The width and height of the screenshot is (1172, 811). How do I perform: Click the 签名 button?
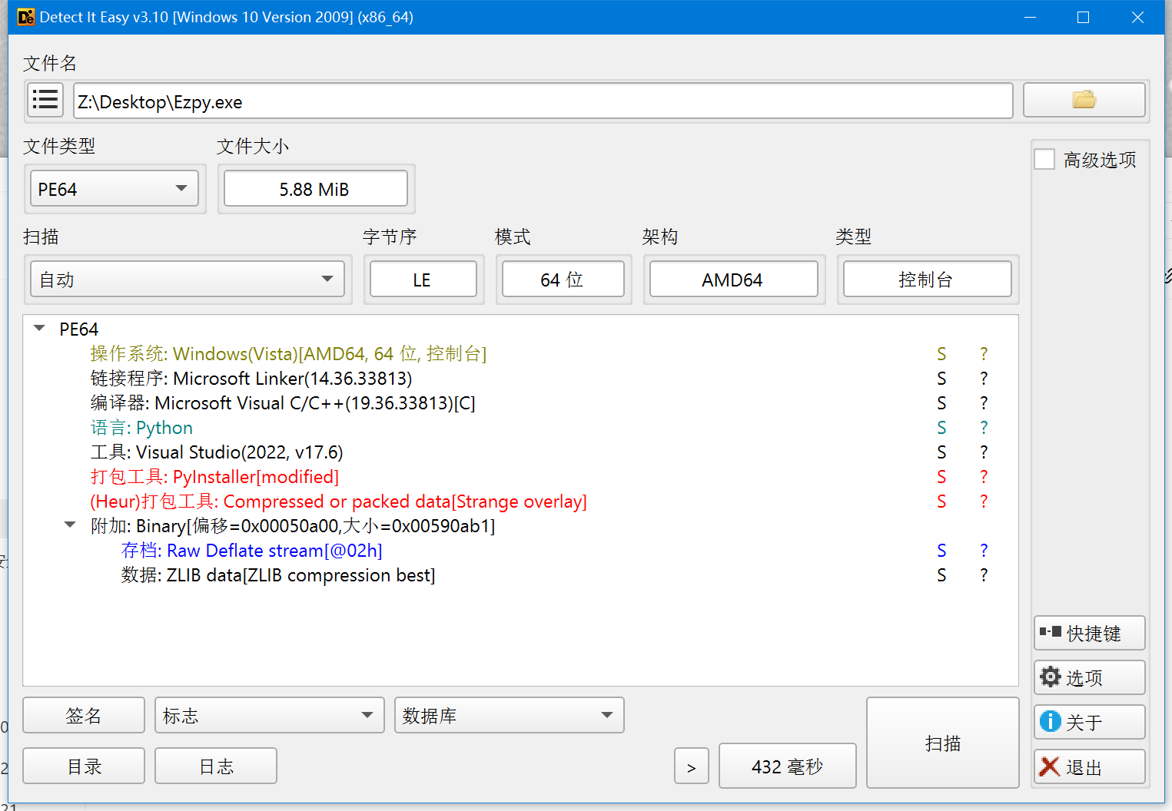pyautogui.click(x=84, y=716)
